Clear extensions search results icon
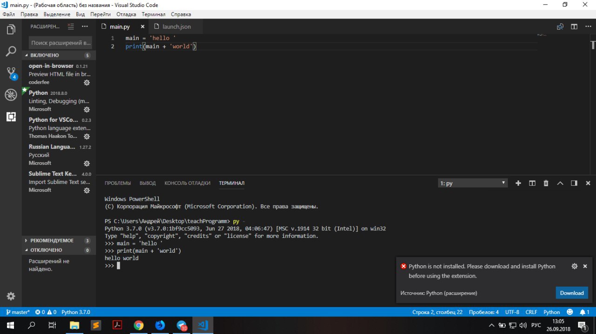Screen dimensions: 596x334 [71, 26]
